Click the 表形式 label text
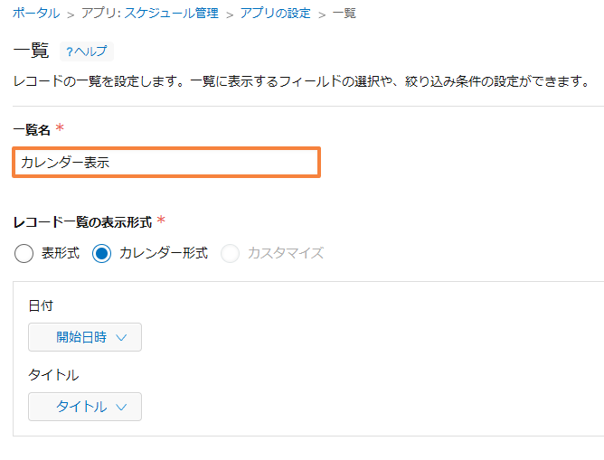Viewport: 604px width, 460px height. (61, 253)
